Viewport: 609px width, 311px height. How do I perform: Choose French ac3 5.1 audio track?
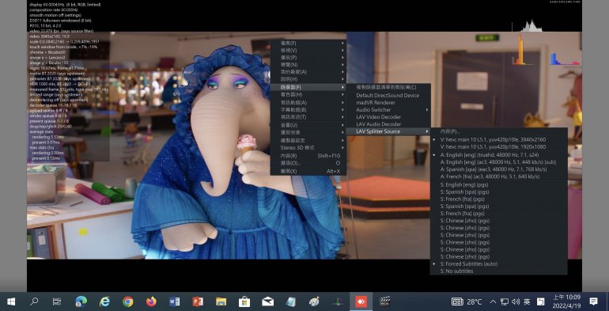tap(490, 176)
